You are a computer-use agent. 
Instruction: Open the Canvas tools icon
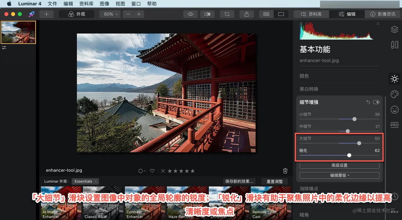[x=395, y=45]
